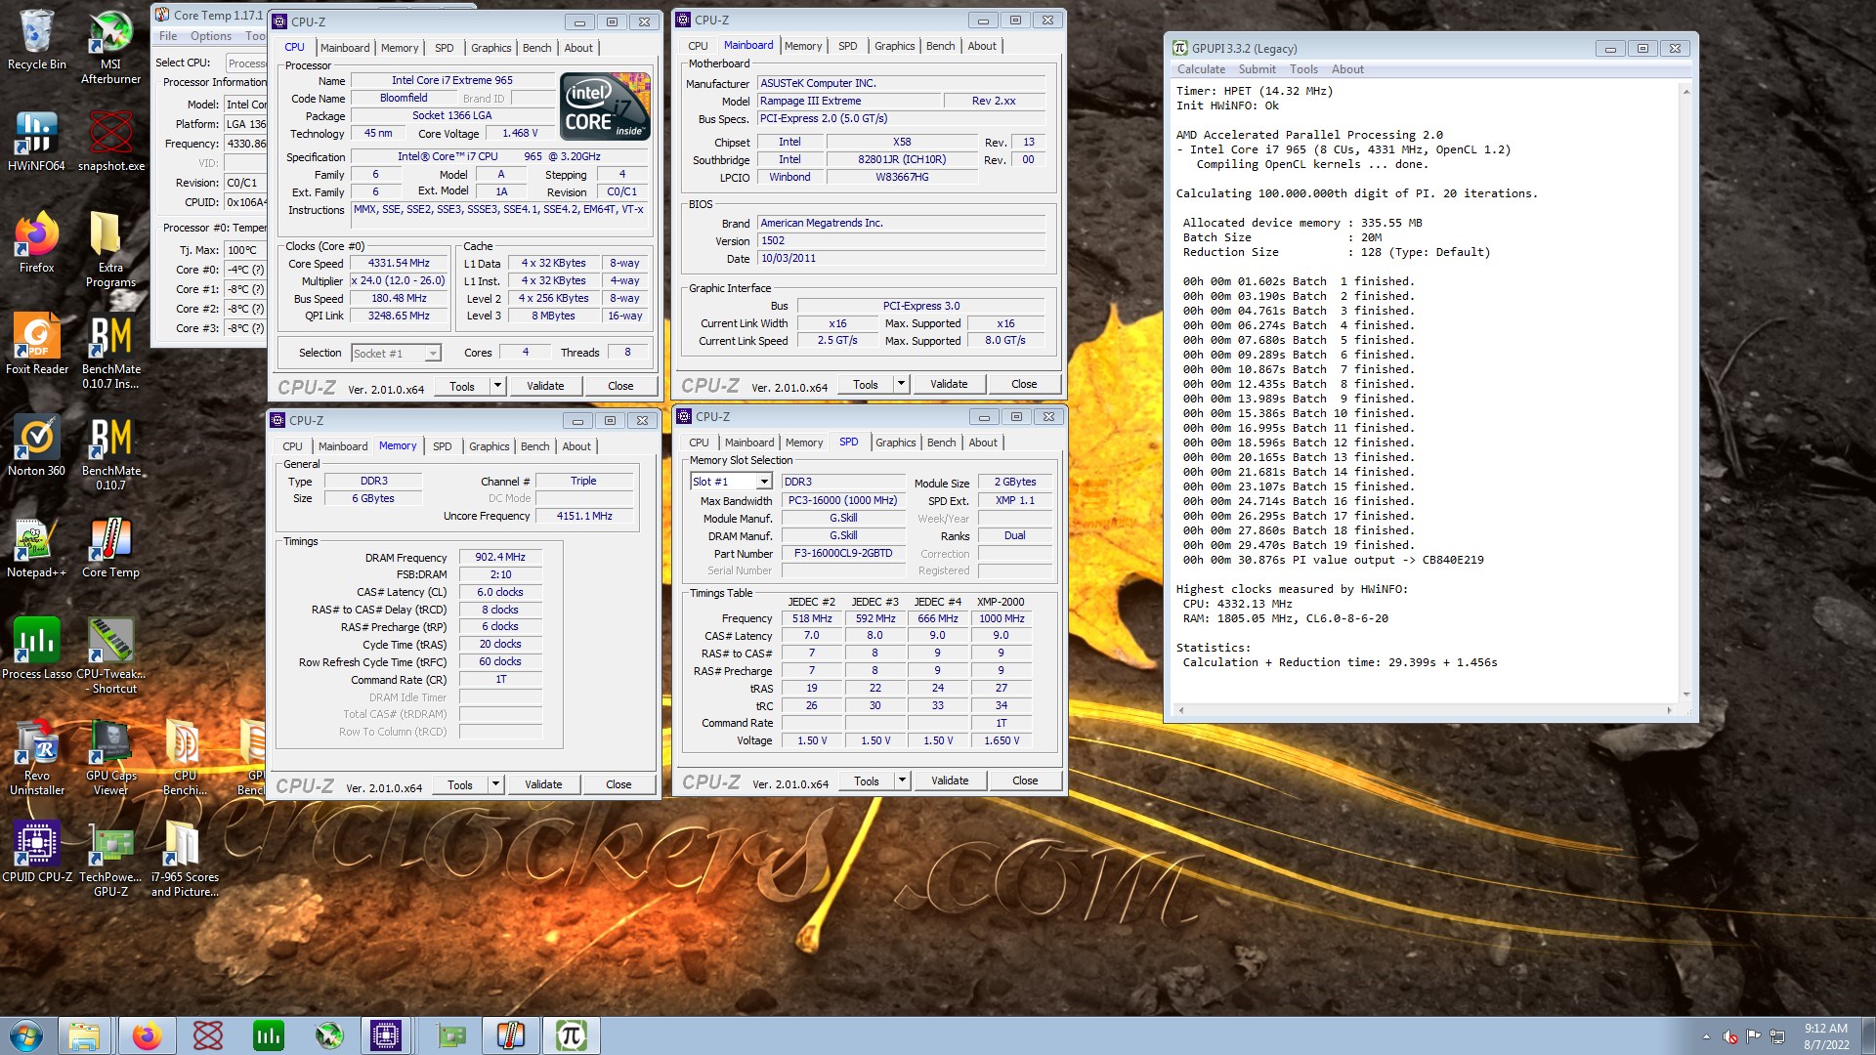
Task: Open BenchMate 0.10.7 shortcut
Action: (110, 453)
